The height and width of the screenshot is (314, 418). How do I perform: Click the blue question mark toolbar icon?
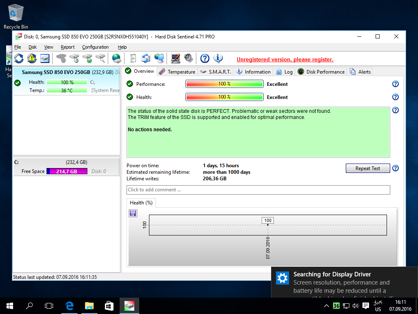[x=205, y=58]
